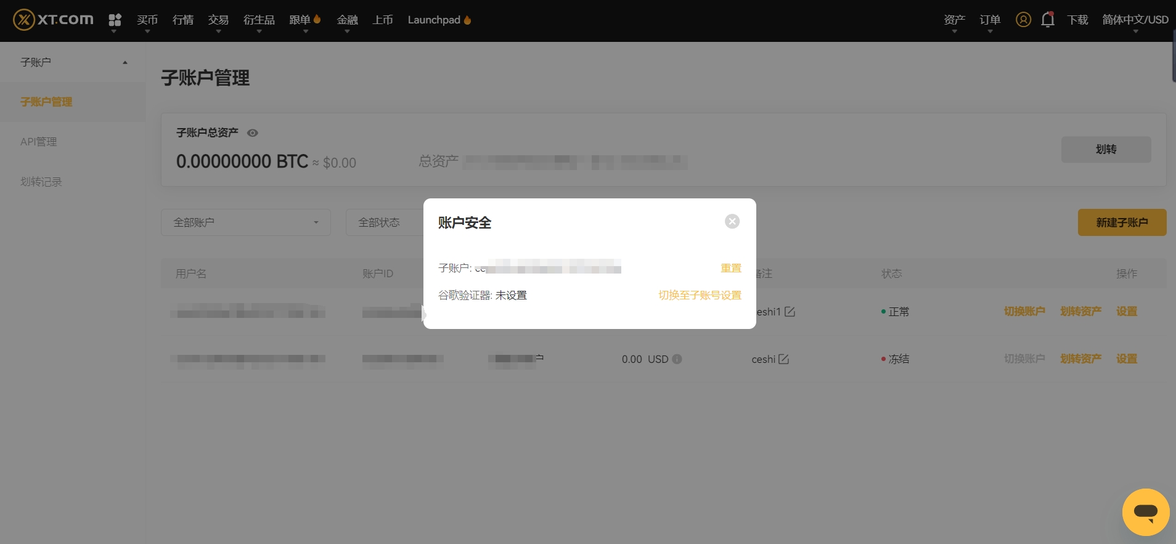Click the 0.00000000 BTC total value
Viewport: 1176px width, 544px height.
click(x=242, y=161)
